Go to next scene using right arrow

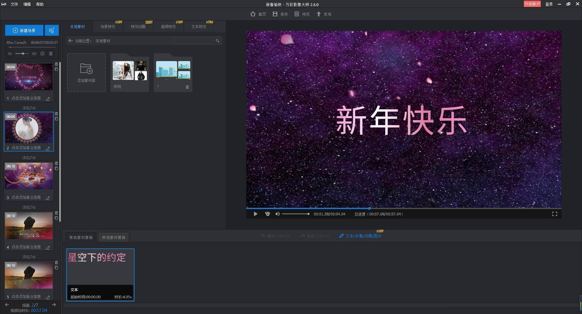pyautogui.click(x=54, y=305)
